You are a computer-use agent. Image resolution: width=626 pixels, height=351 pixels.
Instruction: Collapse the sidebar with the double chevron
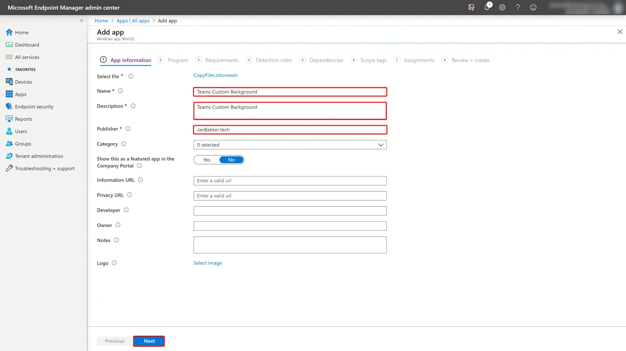[x=81, y=21]
